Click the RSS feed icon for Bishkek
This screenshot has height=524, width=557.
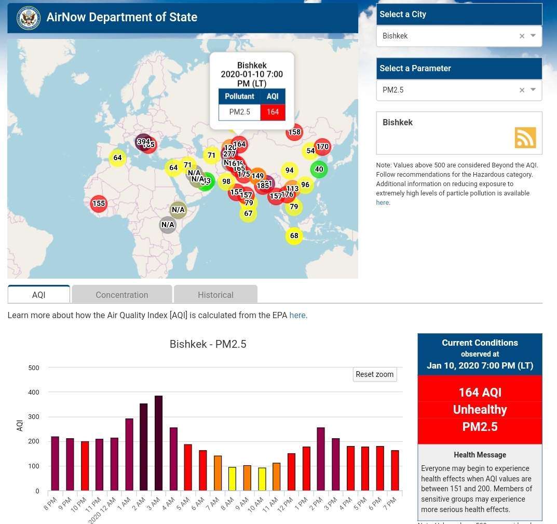[525, 138]
